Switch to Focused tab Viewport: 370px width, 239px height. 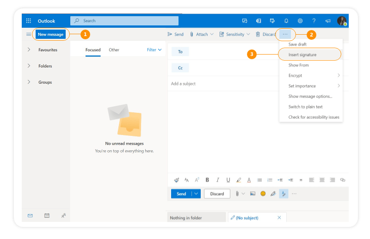point(93,50)
